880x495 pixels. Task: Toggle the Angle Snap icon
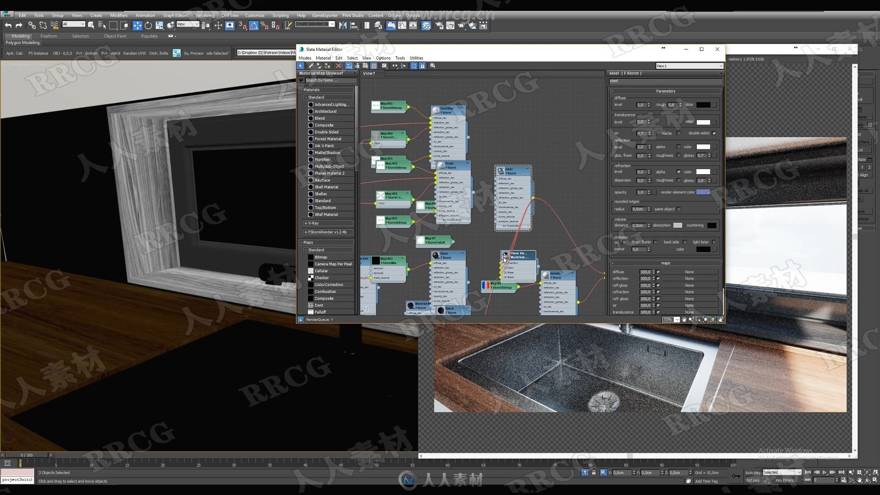click(x=253, y=26)
